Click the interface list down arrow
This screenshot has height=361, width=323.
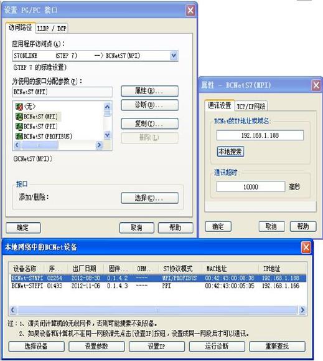(x=107, y=135)
